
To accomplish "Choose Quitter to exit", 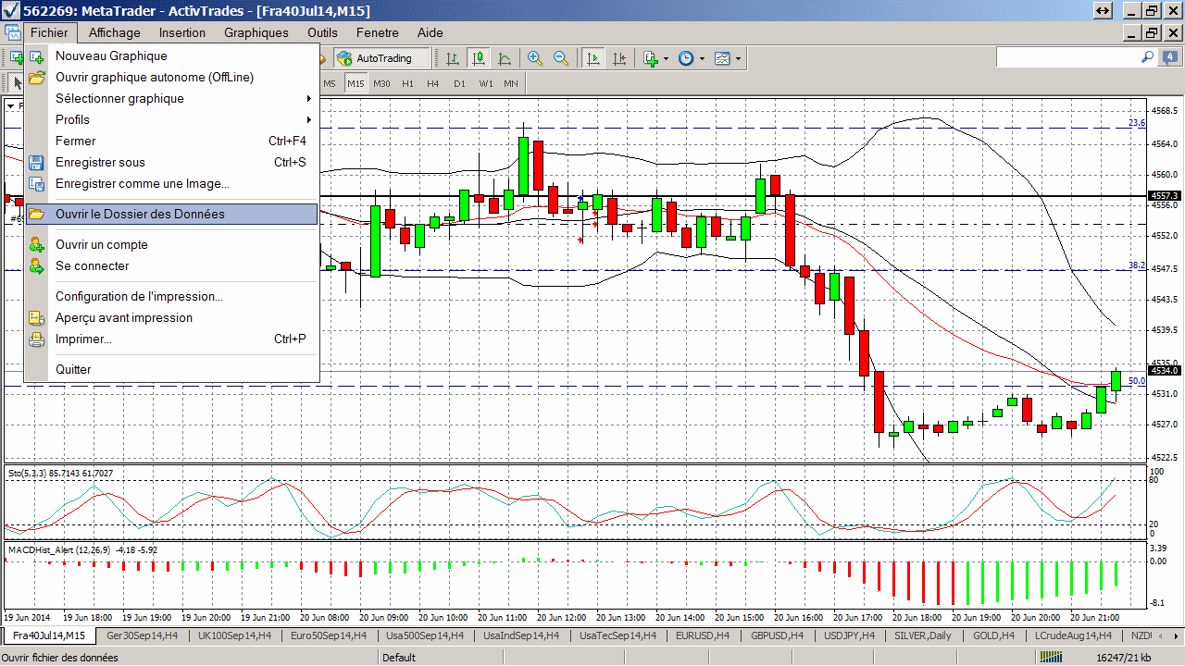I will pos(171,370).
